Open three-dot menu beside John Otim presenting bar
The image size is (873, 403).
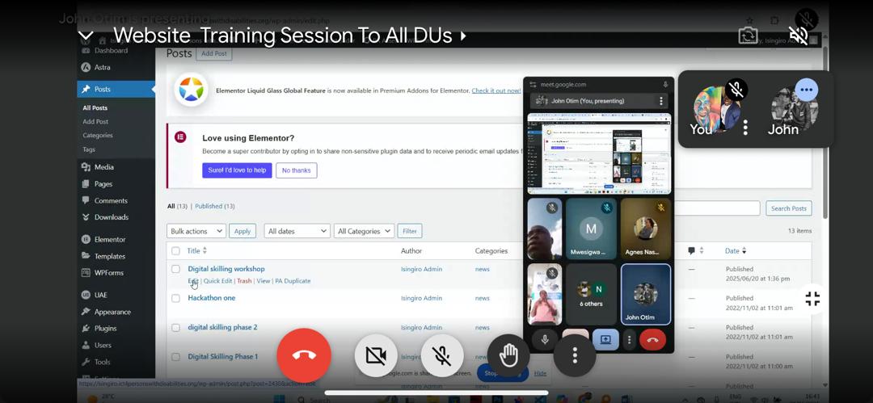click(661, 101)
